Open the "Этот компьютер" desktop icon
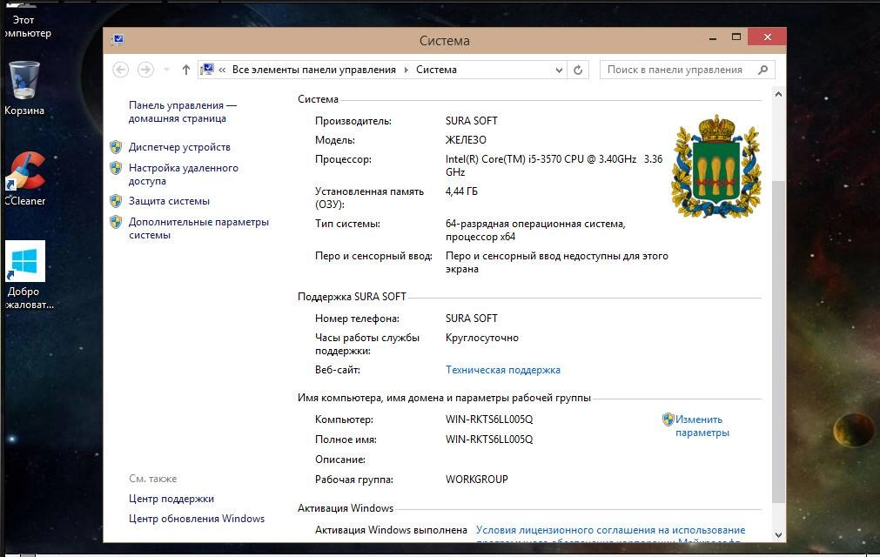 (26, 21)
